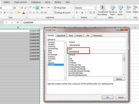Click the Increase Font Size icon
139x104 pixels.
pos(22,8)
